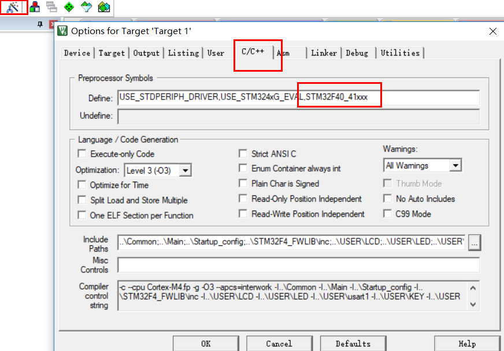Click the OK button
Screen dimensions: 504x351
(x=206, y=343)
